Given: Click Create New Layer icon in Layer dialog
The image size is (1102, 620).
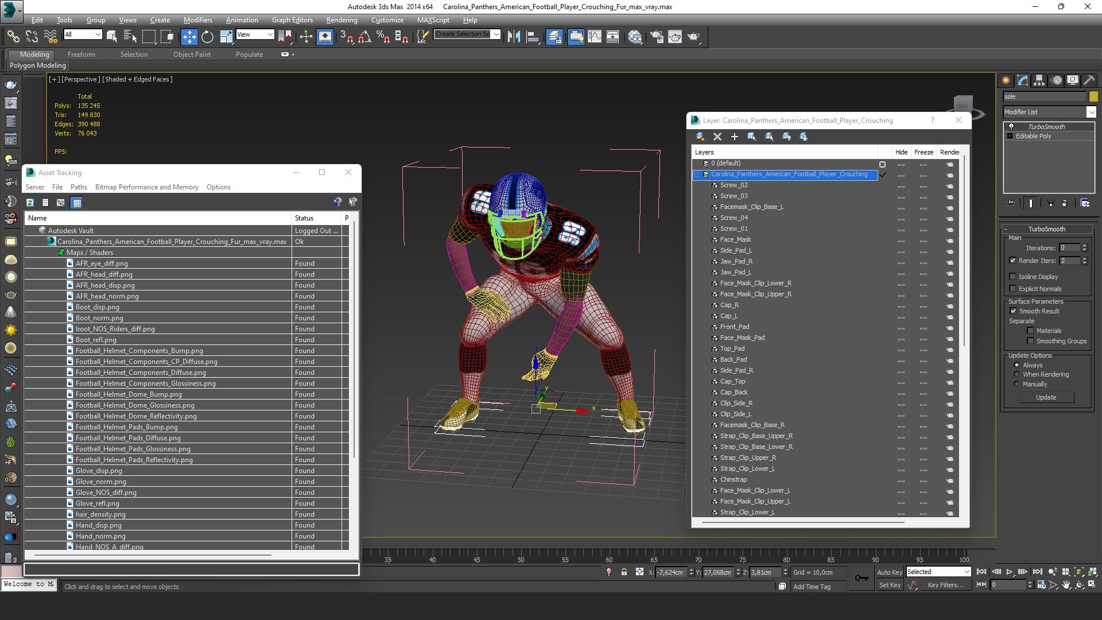Looking at the screenshot, I should 700,137.
